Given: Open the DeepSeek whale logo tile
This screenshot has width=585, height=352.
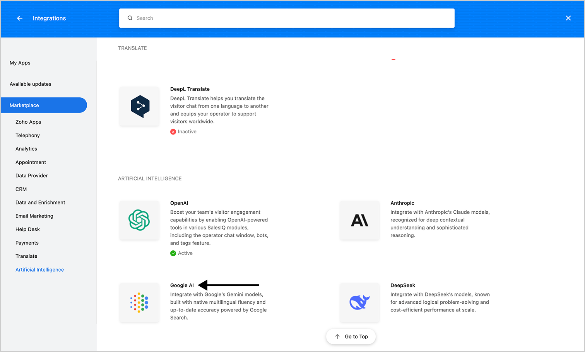Looking at the screenshot, I should (359, 303).
